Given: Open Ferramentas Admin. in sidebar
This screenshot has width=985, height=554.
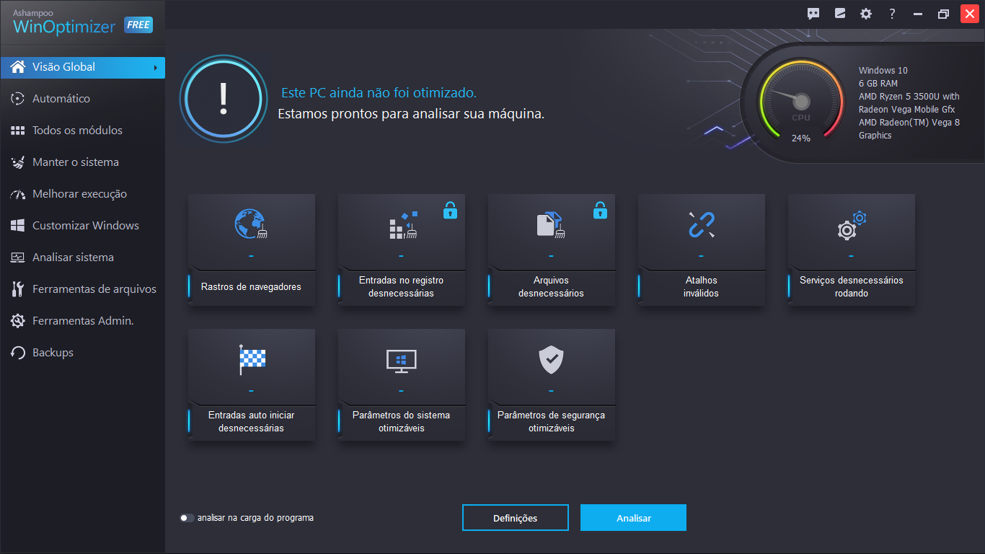Looking at the screenshot, I should point(83,321).
